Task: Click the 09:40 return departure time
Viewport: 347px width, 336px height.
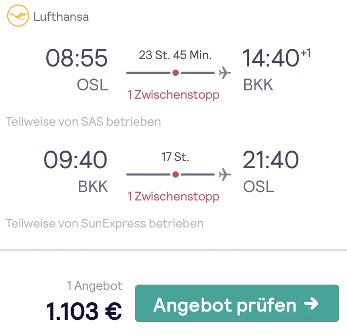Action: (76, 160)
